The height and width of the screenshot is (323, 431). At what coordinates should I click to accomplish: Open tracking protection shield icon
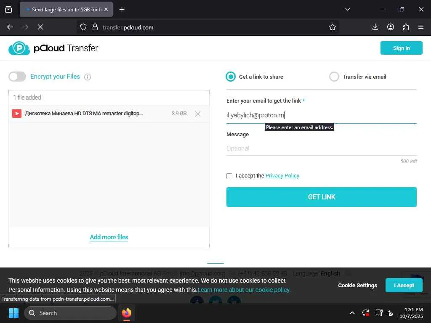83,27
